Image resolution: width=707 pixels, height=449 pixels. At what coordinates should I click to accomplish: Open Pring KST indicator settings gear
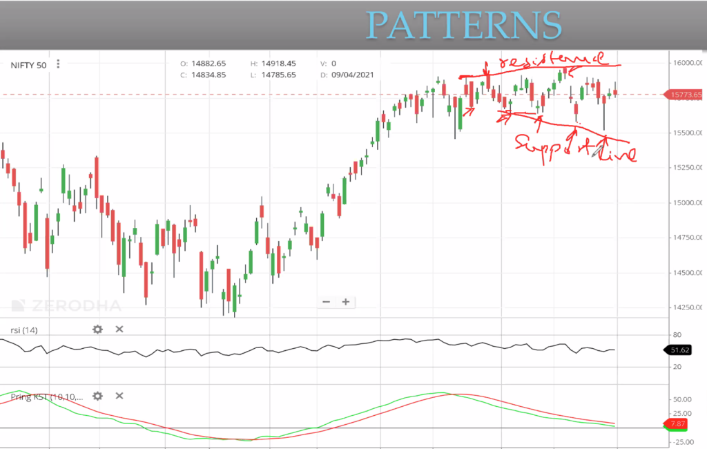[97, 396]
